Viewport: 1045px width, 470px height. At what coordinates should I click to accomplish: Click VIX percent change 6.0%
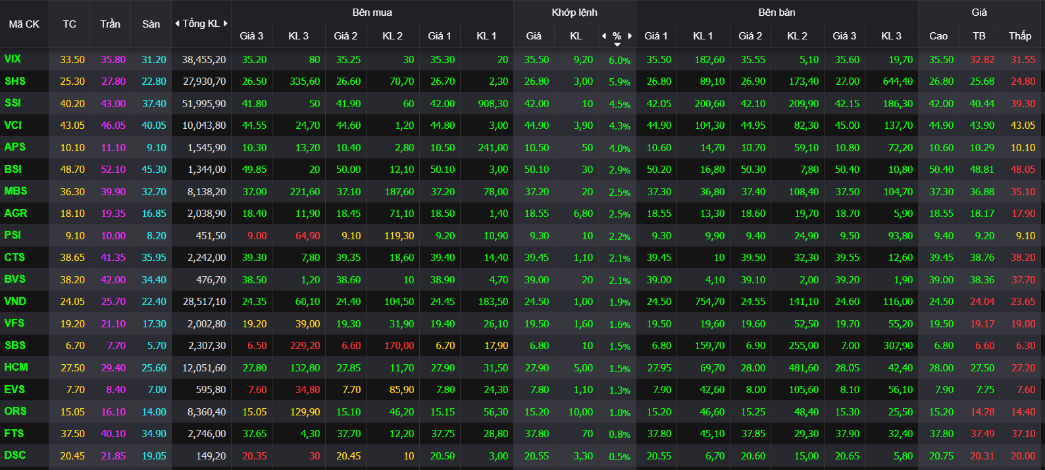pyautogui.click(x=619, y=60)
